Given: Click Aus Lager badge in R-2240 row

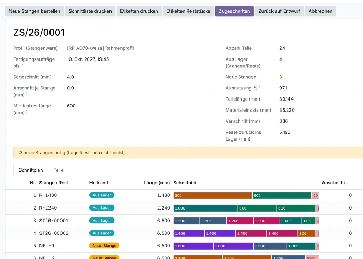Looking at the screenshot, I should (102, 208).
